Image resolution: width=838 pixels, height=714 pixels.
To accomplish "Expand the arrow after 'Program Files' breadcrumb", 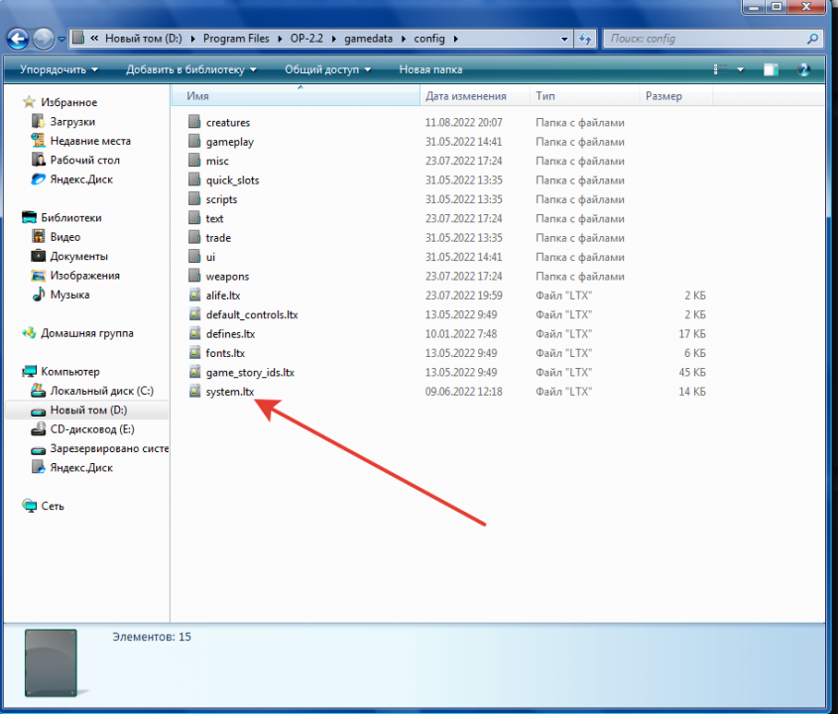I will tap(280, 39).
